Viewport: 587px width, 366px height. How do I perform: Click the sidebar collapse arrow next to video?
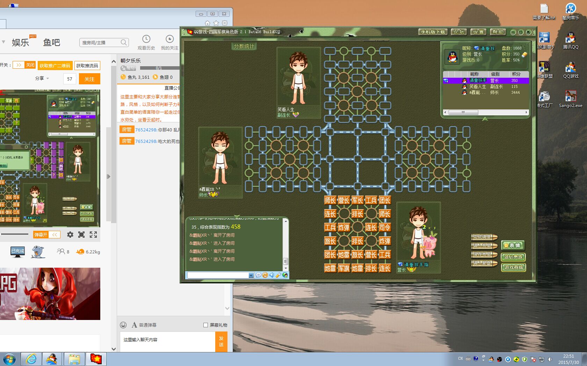point(109,177)
